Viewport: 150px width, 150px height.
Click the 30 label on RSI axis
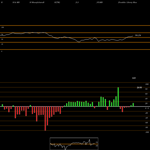pos(2,44)
